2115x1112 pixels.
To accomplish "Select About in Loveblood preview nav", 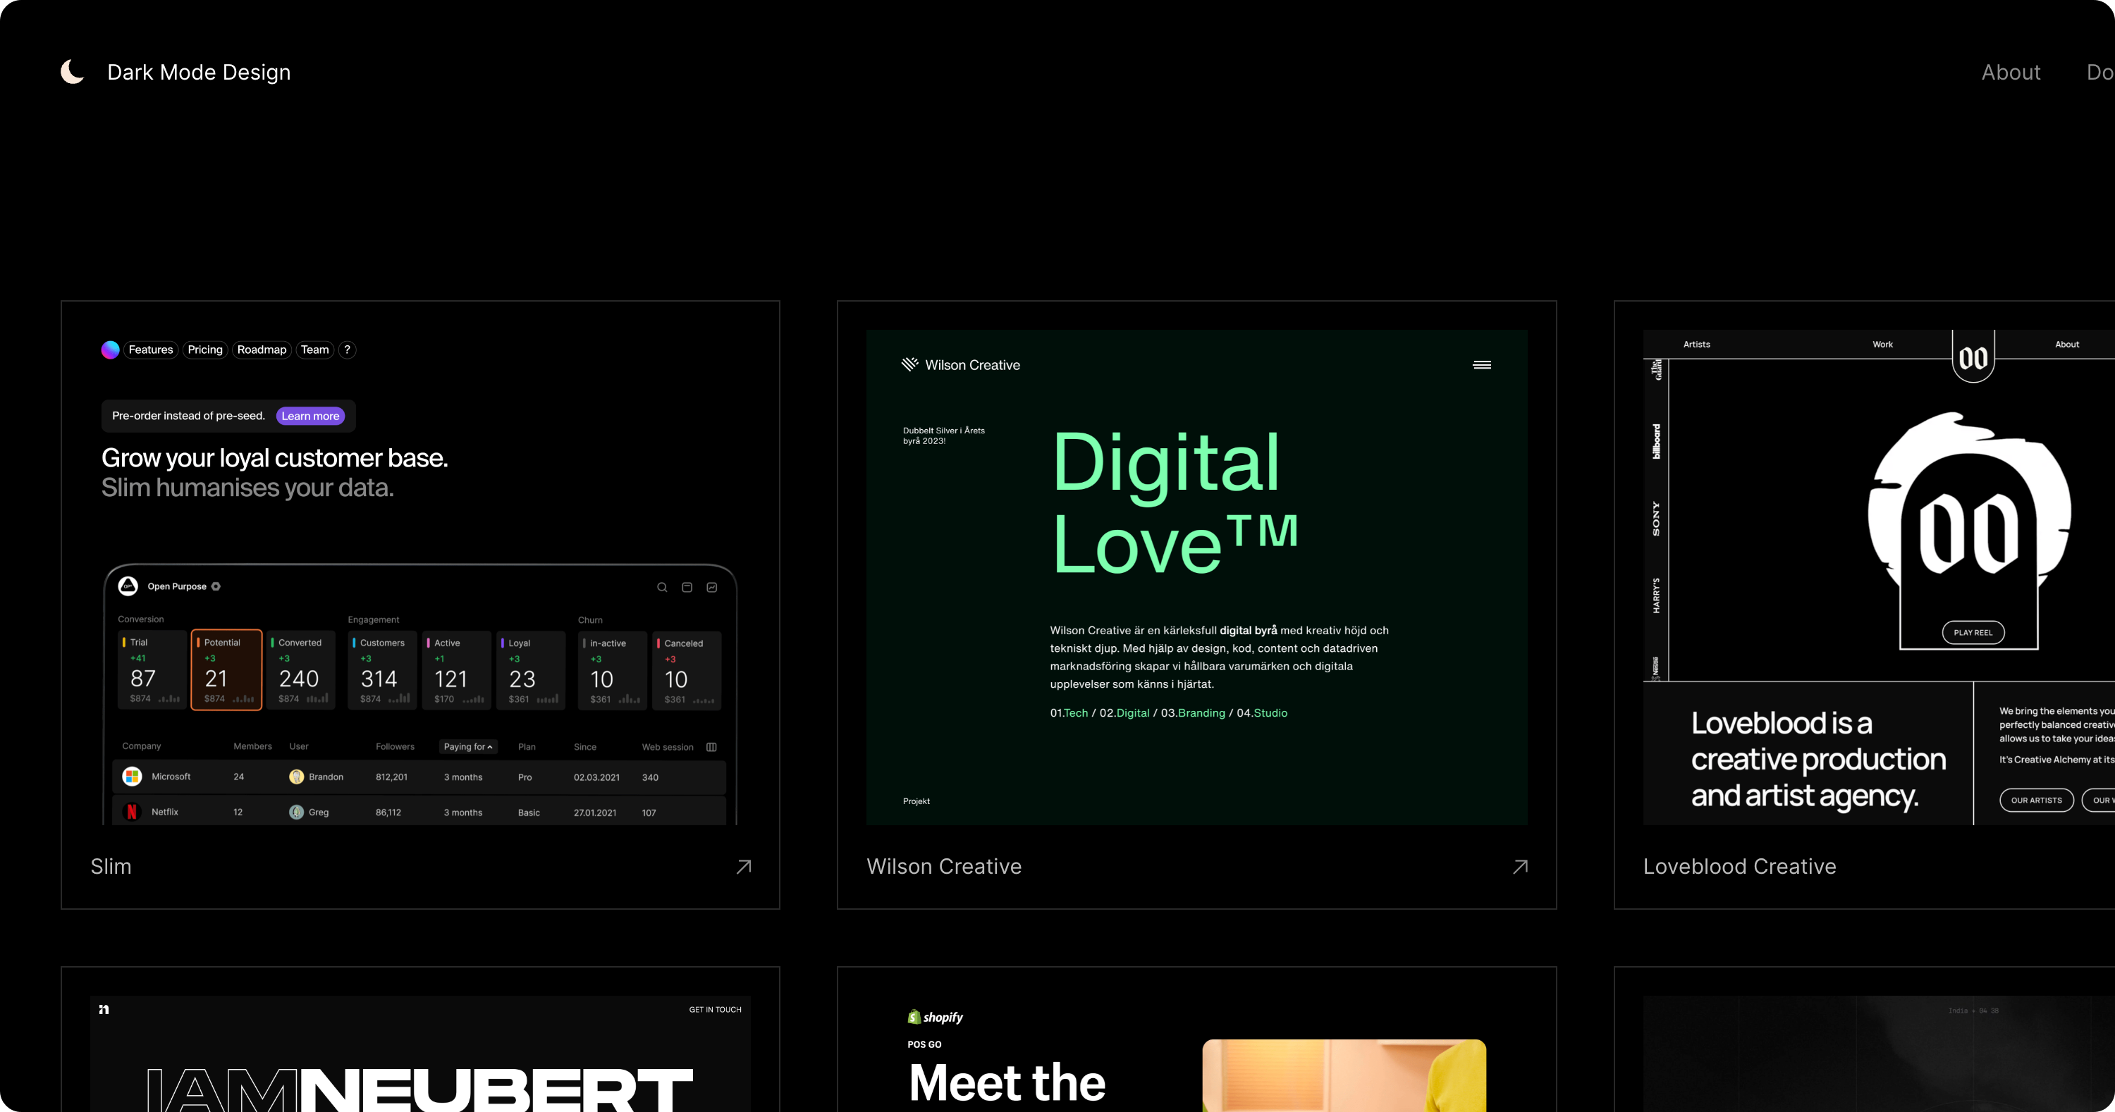I will 2066,345.
